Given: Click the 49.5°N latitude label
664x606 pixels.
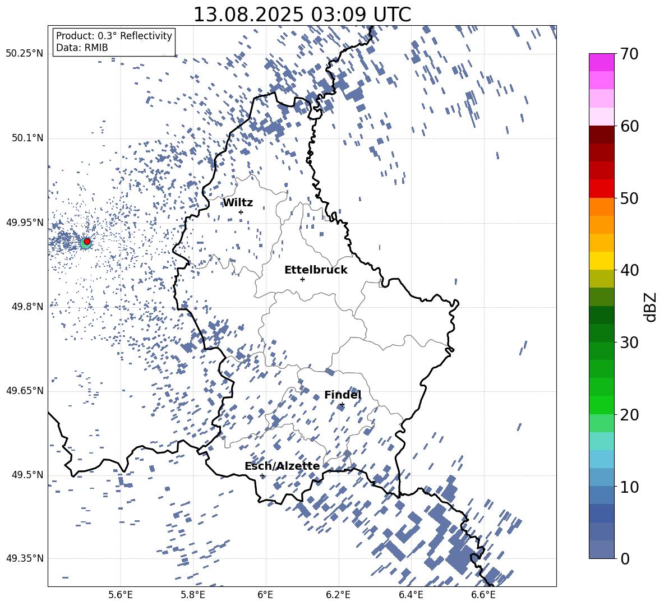Looking at the screenshot, I should [x=27, y=475].
